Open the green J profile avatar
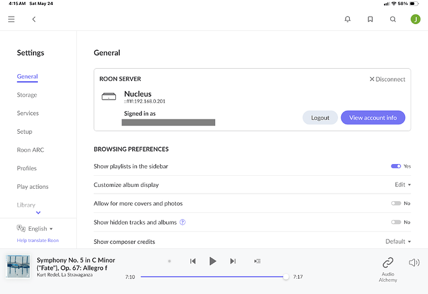Screen dimensions: 428x294 [416, 19]
